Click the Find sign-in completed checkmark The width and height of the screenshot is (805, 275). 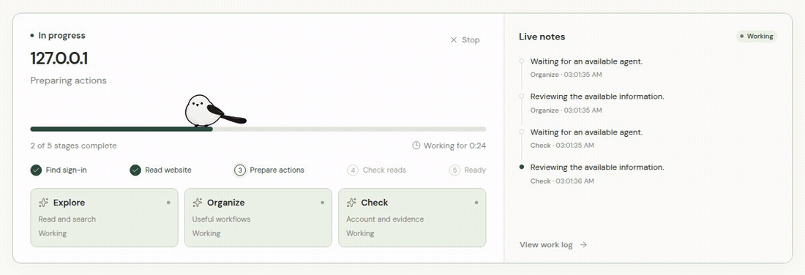click(36, 170)
